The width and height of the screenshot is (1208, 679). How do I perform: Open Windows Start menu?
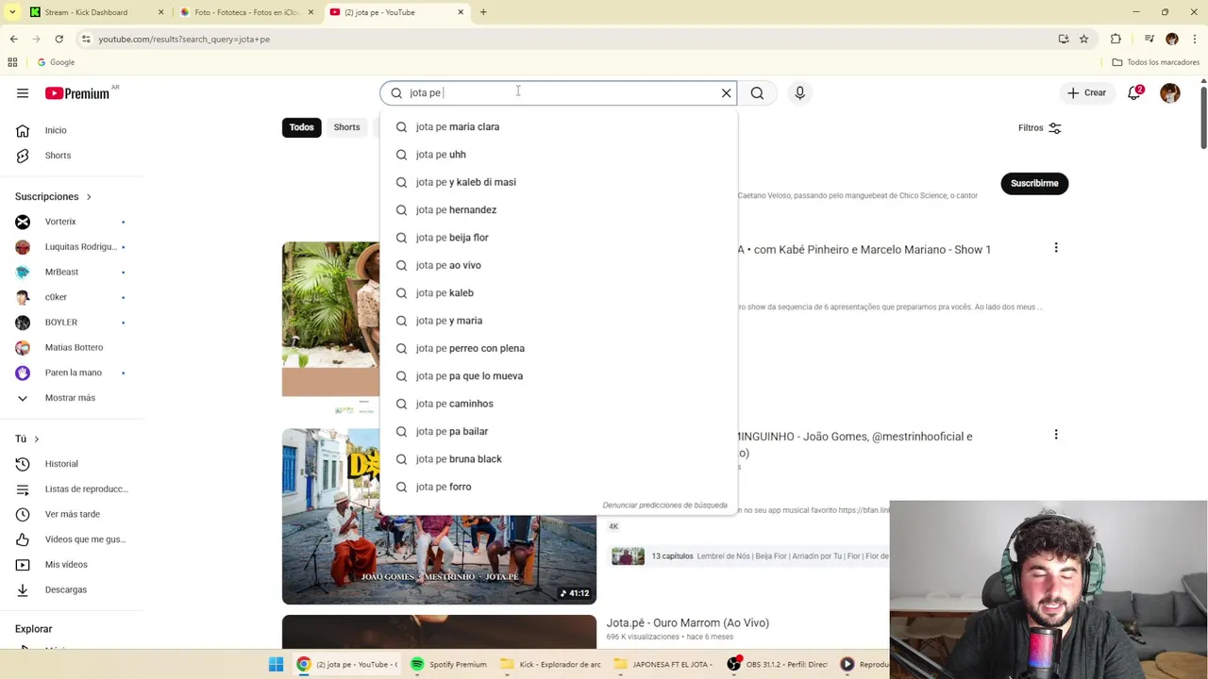pyautogui.click(x=276, y=664)
